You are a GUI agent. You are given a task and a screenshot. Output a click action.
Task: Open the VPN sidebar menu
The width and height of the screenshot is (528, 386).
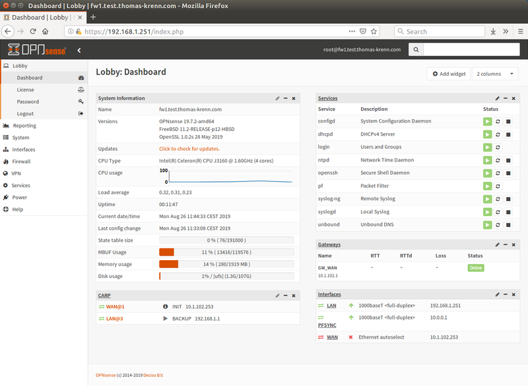[x=44, y=173]
